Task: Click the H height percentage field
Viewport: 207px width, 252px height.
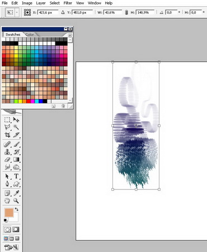Action: coord(145,12)
